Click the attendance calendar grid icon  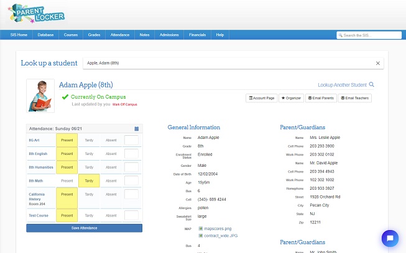pos(137,129)
